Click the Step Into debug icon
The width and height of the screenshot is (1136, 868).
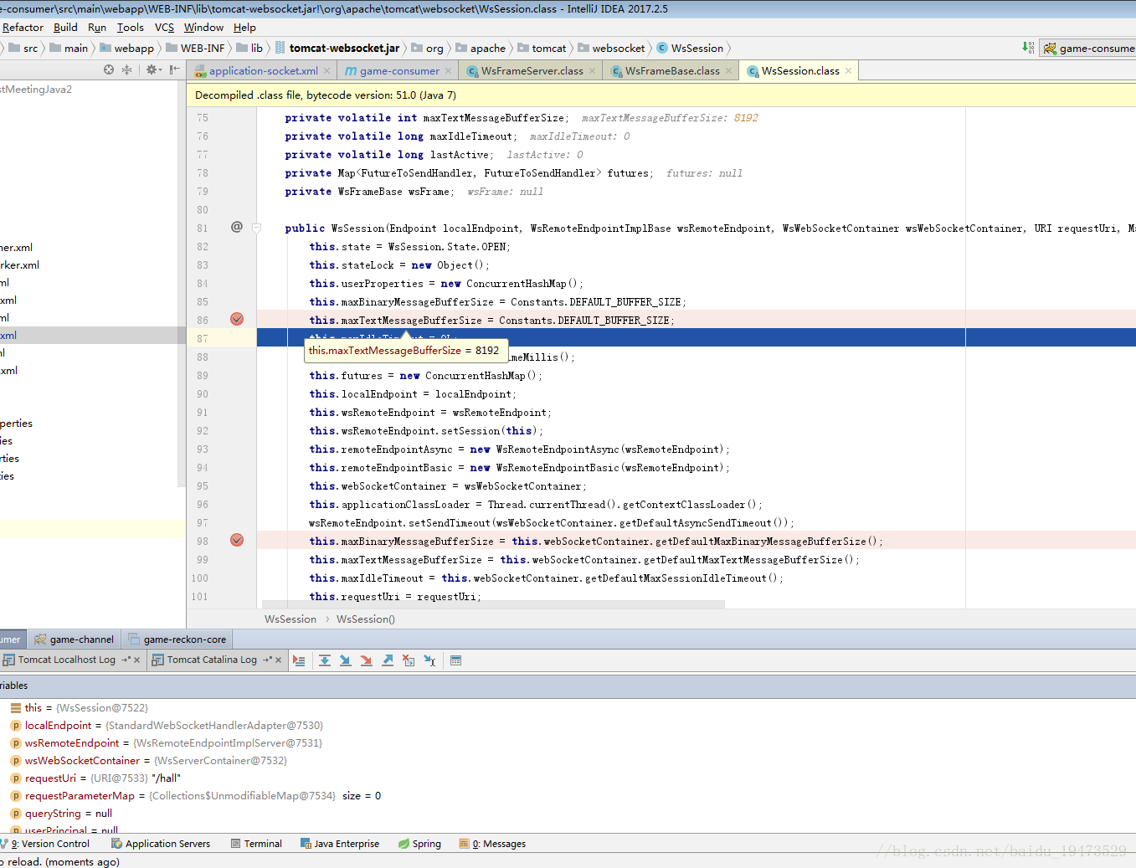pyautogui.click(x=345, y=660)
